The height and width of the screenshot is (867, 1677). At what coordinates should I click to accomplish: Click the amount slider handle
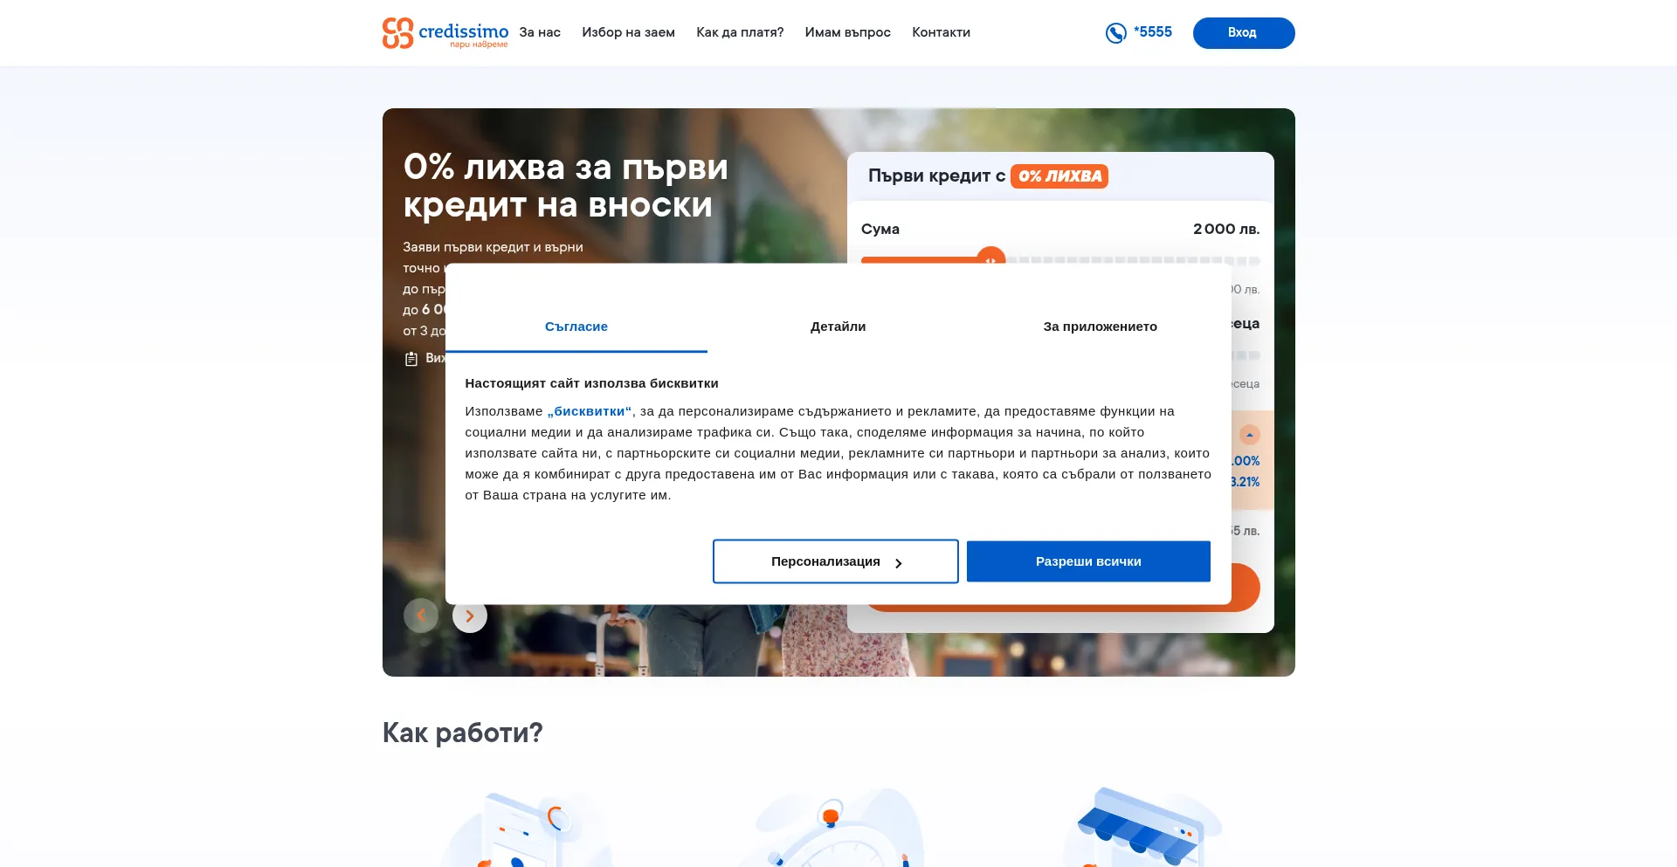click(x=990, y=258)
